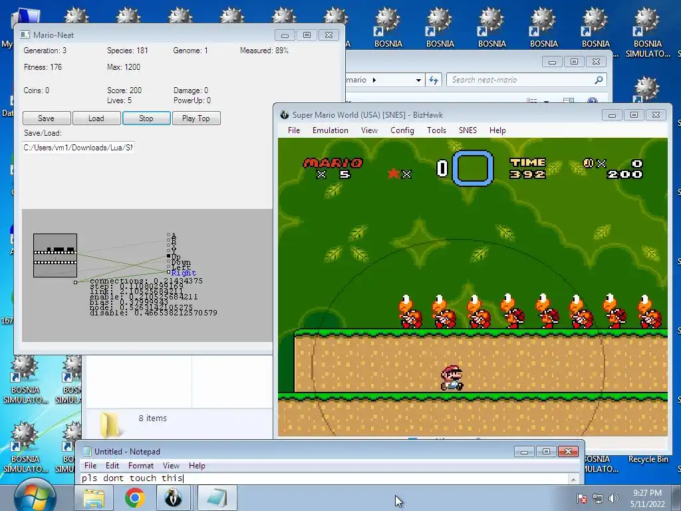Click the BizHawk taskbar icon
The width and height of the screenshot is (681, 511).
174,498
